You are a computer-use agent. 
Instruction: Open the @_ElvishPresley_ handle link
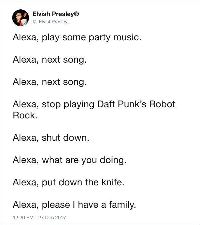click(x=51, y=22)
